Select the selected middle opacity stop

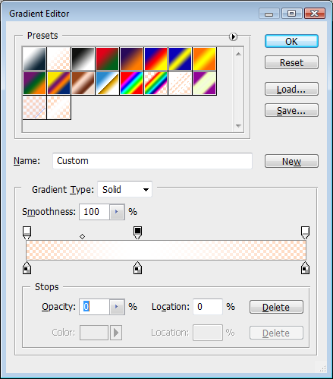(137, 232)
